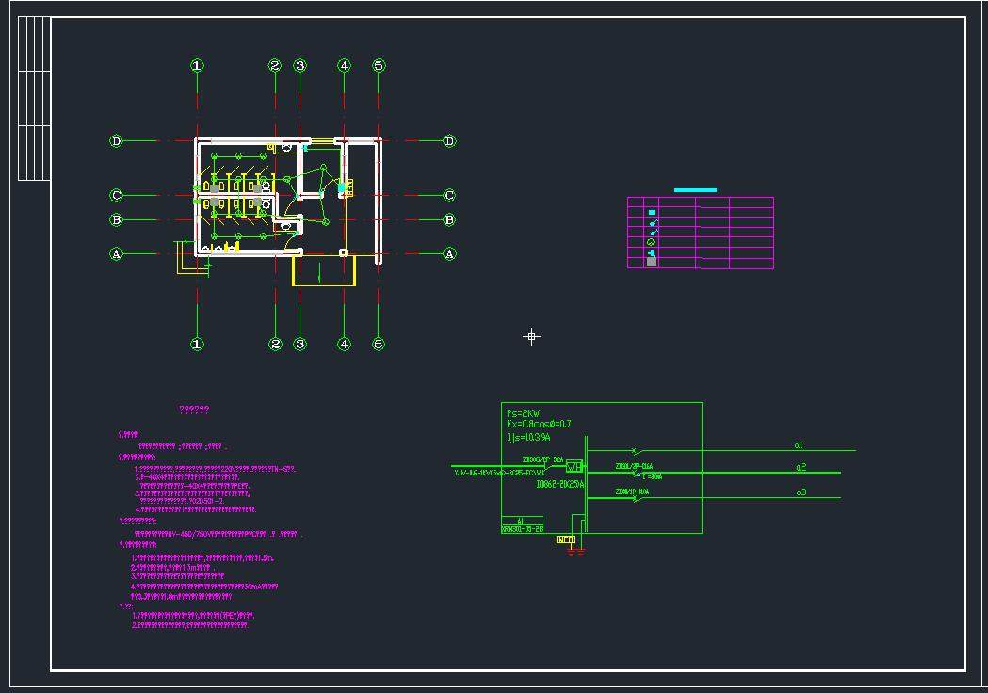Pick grid bubble 3 below the floor plan
The width and height of the screenshot is (988, 693).
[300, 344]
